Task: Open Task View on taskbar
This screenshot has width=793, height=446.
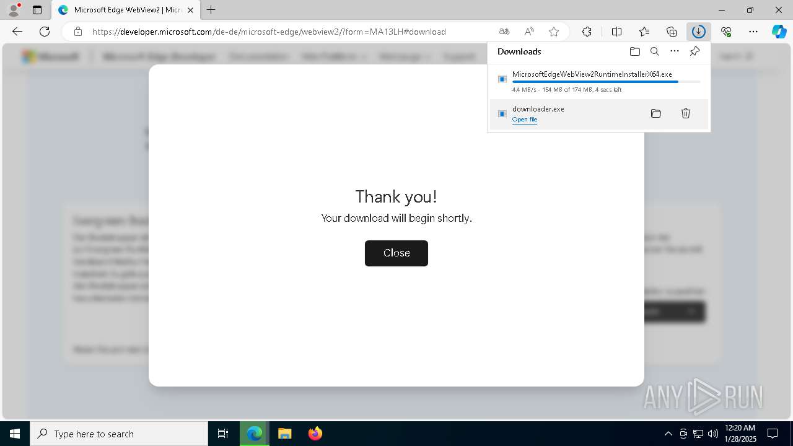Action: (223, 434)
